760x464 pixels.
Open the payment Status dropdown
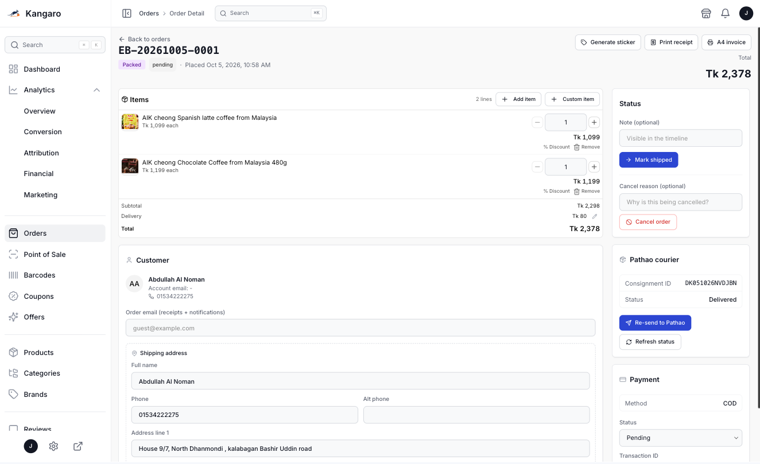click(680, 438)
